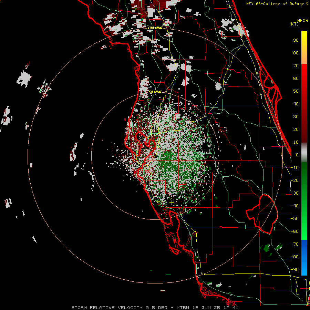Click the 100 NMI range ring label

(155, 28)
